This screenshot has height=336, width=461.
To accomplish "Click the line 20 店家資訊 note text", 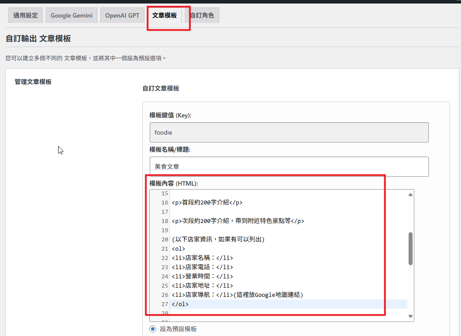I will click(218, 240).
